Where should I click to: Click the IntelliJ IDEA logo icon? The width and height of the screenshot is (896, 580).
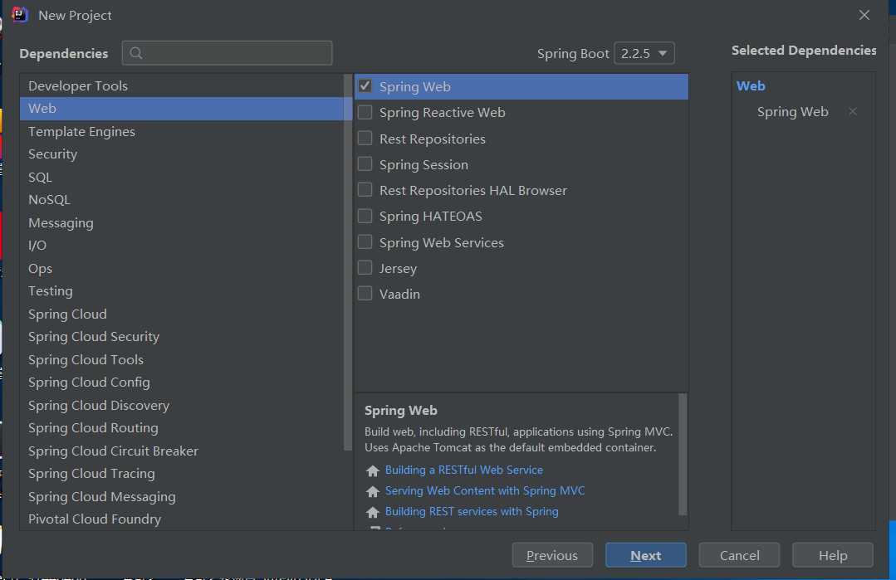[19, 14]
